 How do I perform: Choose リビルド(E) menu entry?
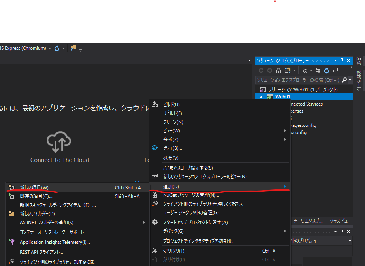point(220,113)
